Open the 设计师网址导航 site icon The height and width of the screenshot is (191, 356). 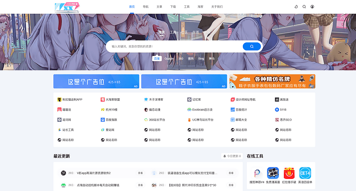(x=233, y=100)
